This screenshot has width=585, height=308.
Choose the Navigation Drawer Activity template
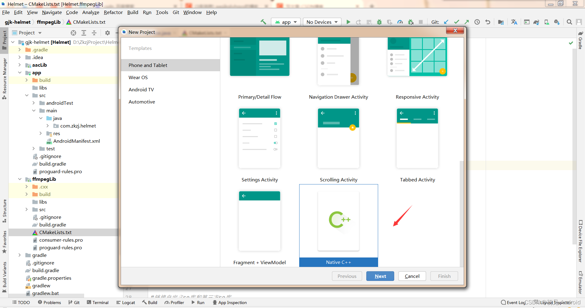coord(339,69)
